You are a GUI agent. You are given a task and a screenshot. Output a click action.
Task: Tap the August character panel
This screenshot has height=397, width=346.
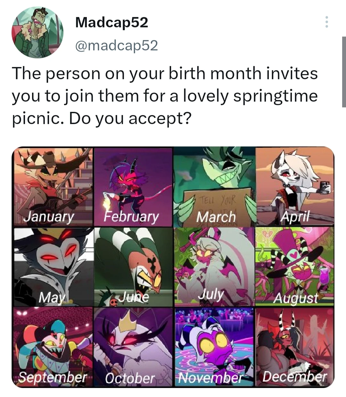295,267
